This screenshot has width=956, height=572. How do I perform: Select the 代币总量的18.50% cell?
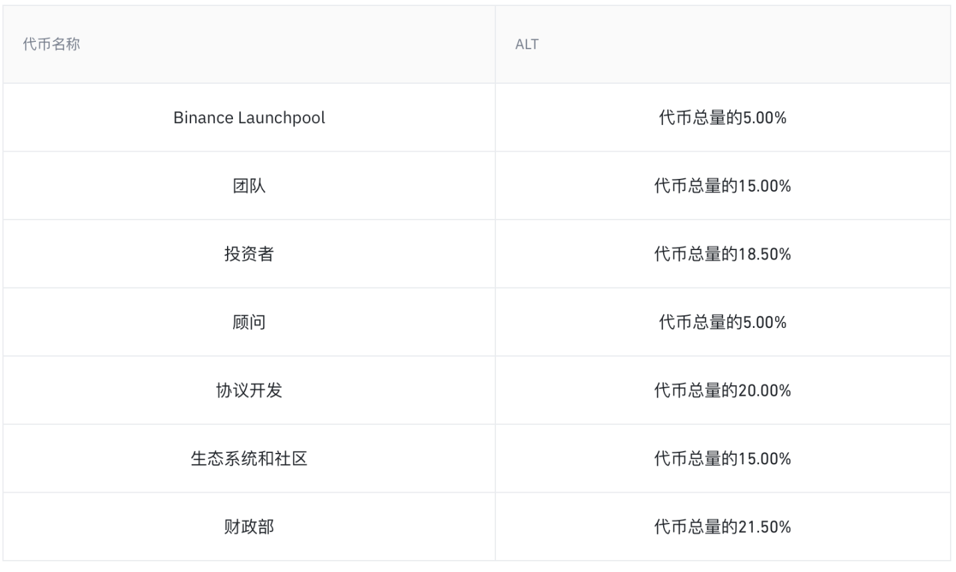(722, 254)
